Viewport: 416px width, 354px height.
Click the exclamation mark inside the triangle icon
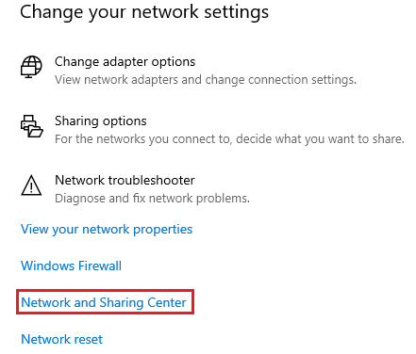tap(31, 187)
